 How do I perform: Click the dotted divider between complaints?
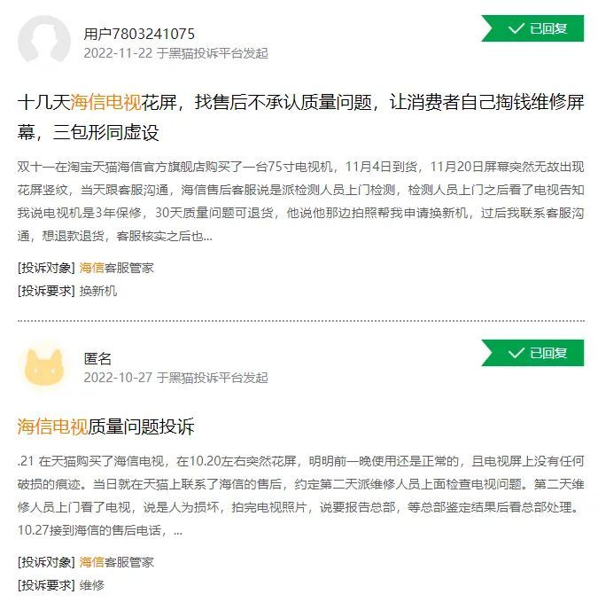coord(300,321)
